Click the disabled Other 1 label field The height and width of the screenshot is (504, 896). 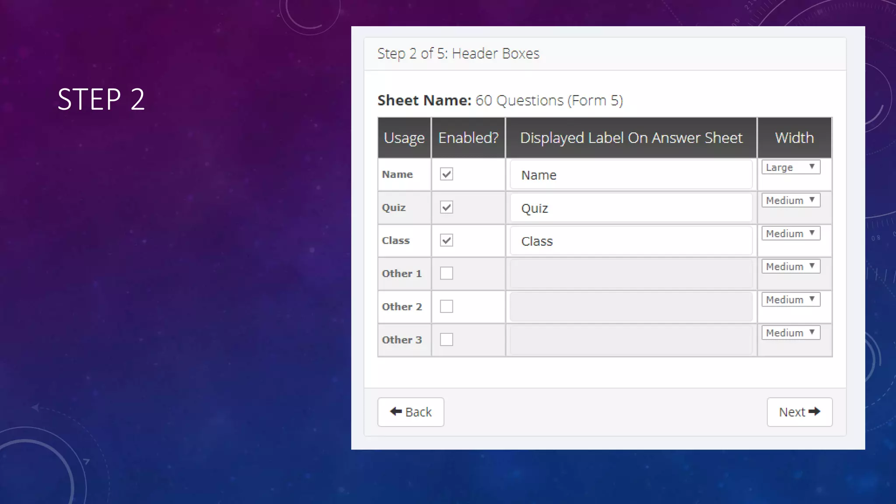click(x=631, y=274)
